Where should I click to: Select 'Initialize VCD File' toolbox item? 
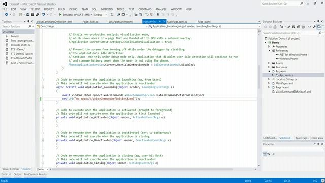point(20,45)
